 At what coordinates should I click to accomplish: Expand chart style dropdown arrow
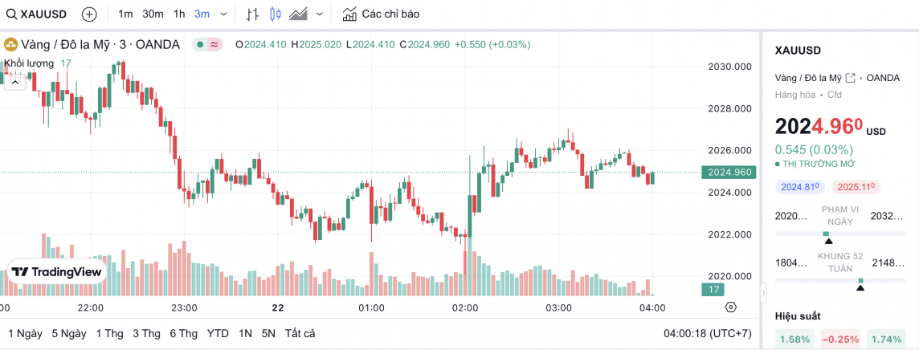point(320,14)
